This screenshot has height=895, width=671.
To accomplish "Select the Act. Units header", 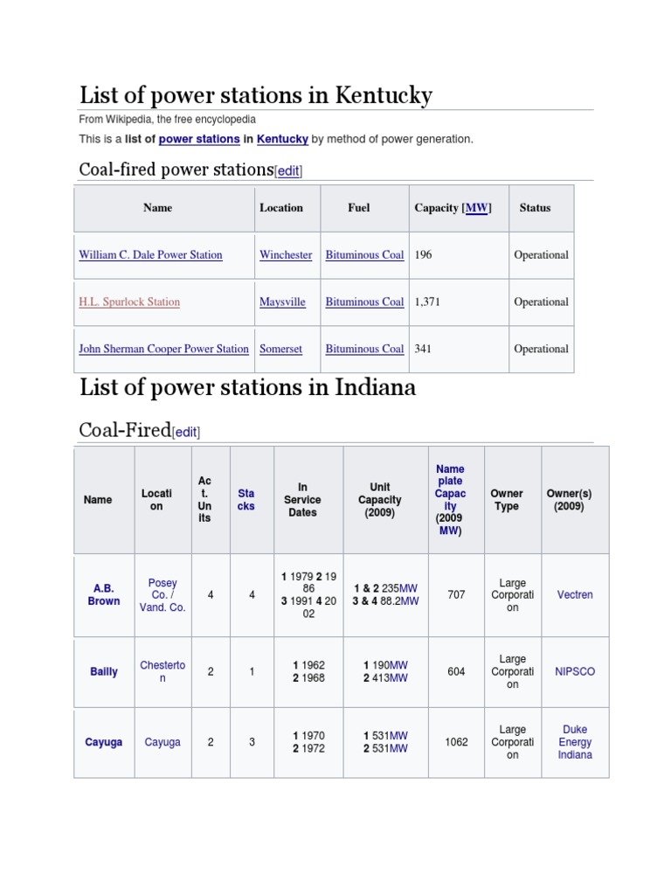I will click(204, 499).
